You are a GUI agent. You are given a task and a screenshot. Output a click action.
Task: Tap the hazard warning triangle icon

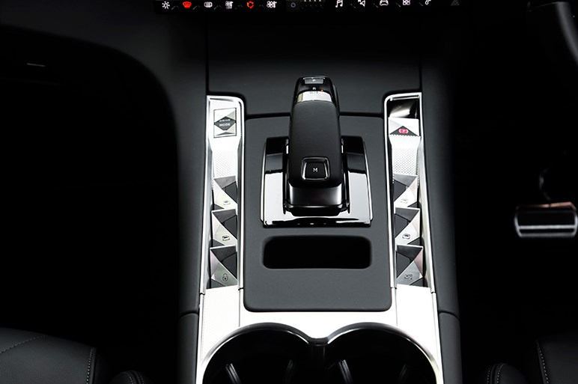pos(454,2)
